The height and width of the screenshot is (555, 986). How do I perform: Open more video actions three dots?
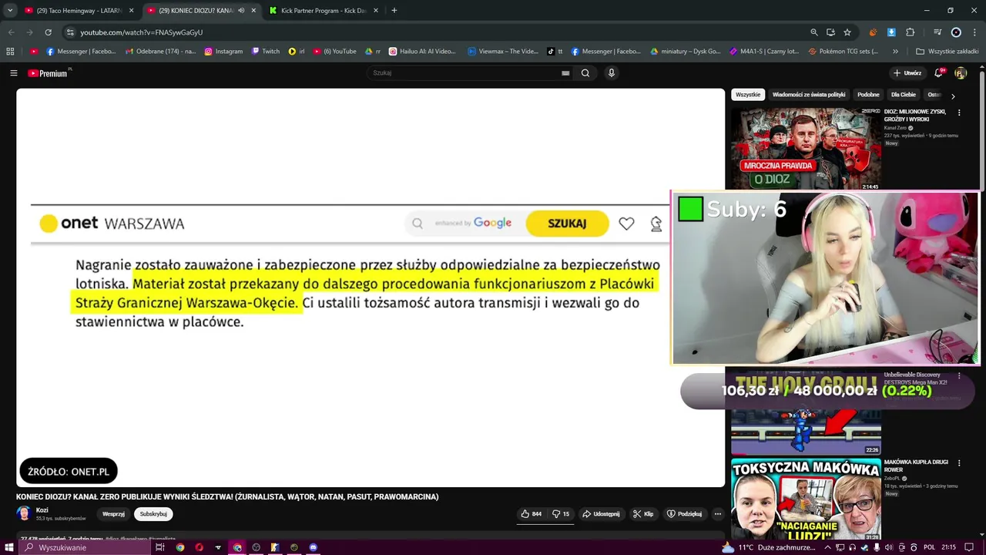coord(717,514)
